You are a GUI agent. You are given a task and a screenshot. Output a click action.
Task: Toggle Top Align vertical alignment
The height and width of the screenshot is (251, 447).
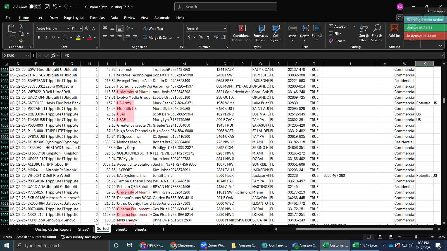pos(105,28)
